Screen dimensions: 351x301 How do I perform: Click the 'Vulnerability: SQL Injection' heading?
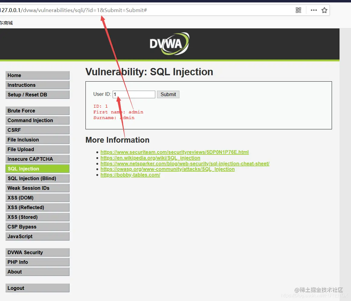[149, 72]
